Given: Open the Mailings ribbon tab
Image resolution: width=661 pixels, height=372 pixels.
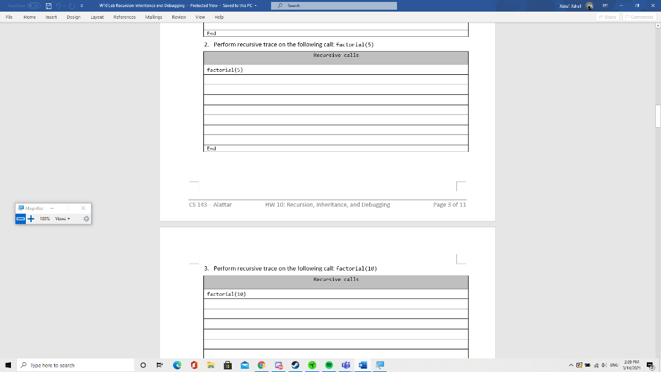Looking at the screenshot, I should [153, 17].
